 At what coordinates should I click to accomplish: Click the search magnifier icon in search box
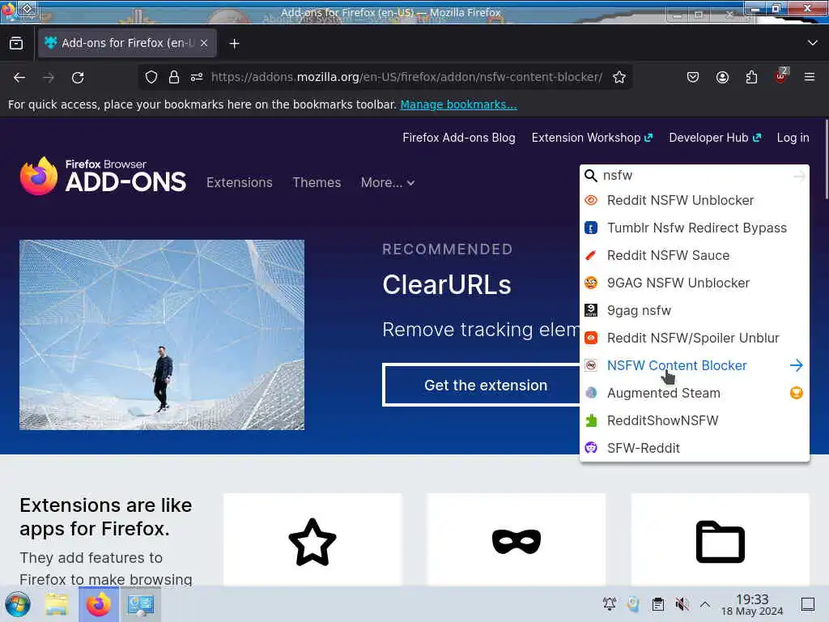590,176
